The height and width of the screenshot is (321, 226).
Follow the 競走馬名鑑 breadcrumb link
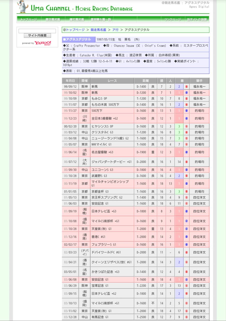tap(99, 30)
